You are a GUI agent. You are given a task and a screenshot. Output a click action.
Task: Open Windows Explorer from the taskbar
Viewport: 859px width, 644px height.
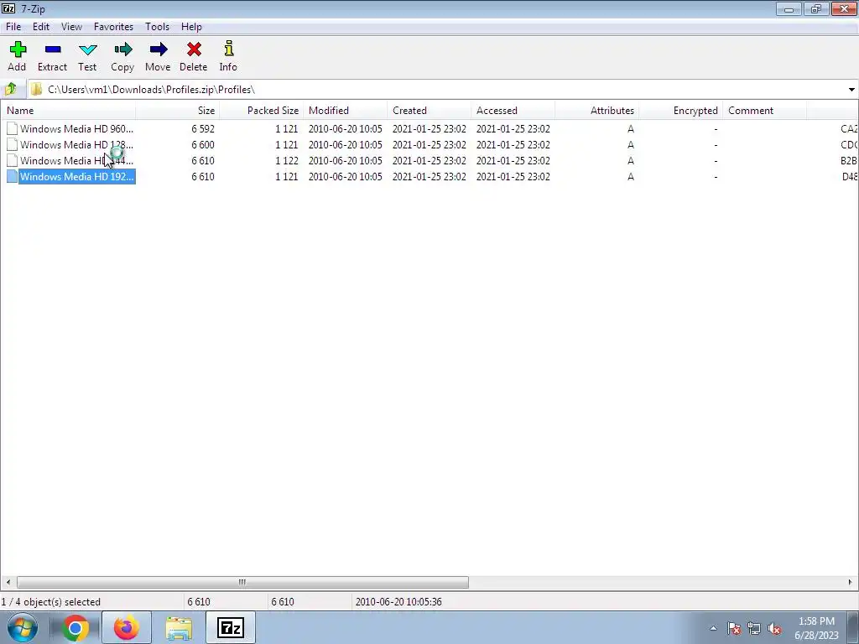coord(179,628)
